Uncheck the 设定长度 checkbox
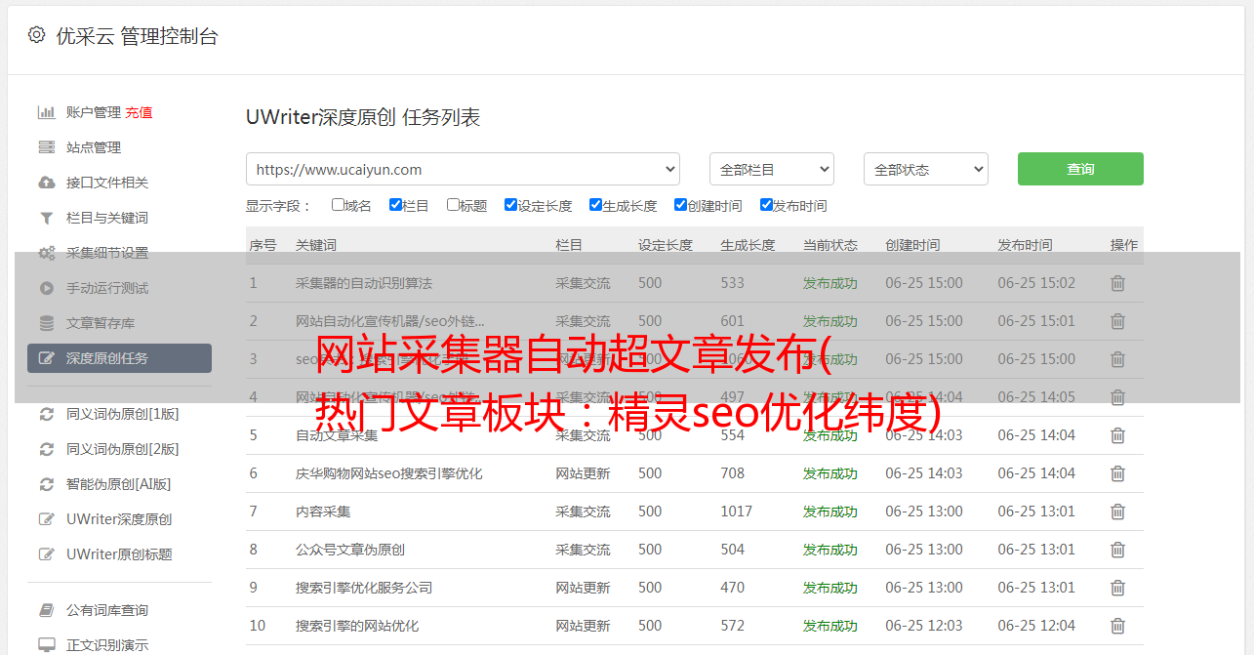The width and height of the screenshot is (1254, 655). 510,205
